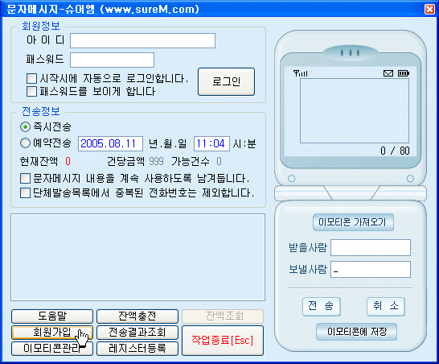439x364 pixels.
Task: Click 이모티콘에 저장 button
Action: click(x=356, y=332)
